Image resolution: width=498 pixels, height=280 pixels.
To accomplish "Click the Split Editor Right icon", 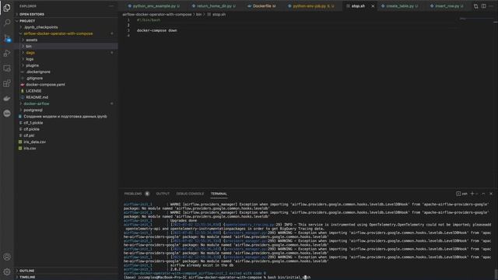I will pos(483,6).
